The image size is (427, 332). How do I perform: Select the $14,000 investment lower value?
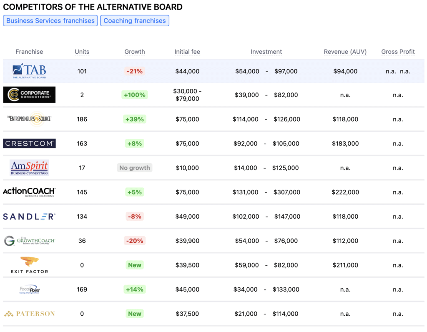tap(245, 167)
